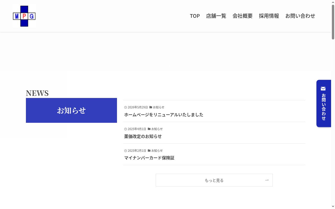The width and height of the screenshot is (335, 209).
Task: Click the 2026年5月29日 date text
Action: click(x=138, y=107)
